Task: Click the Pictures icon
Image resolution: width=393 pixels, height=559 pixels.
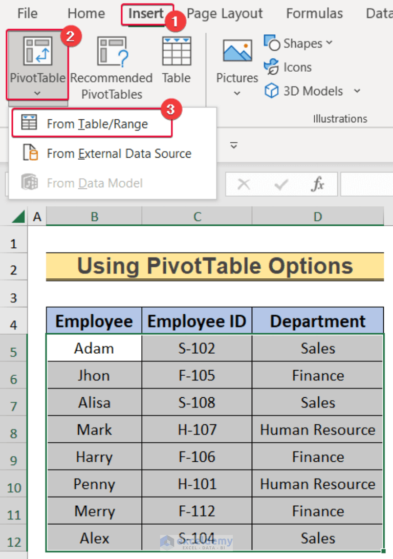Action: [x=237, y=53]
